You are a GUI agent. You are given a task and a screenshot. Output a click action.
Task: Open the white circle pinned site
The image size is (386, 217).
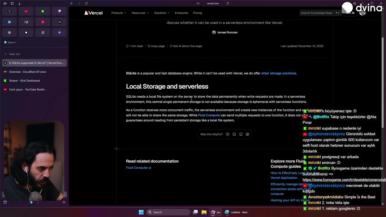(x=26, y=33)
